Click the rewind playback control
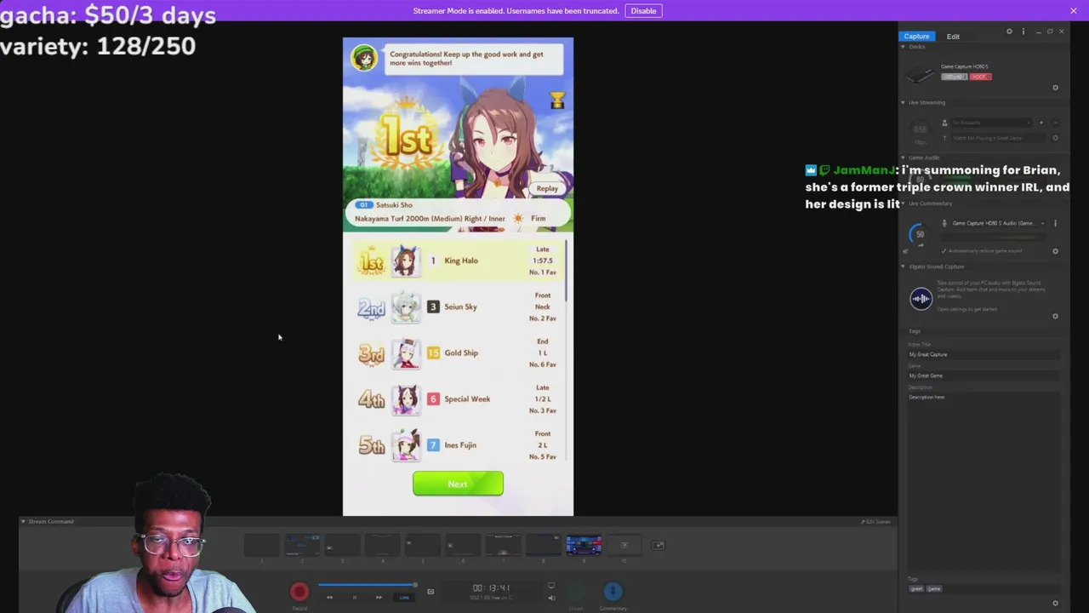The image size is (1089, 613). [x=329, y=598]
